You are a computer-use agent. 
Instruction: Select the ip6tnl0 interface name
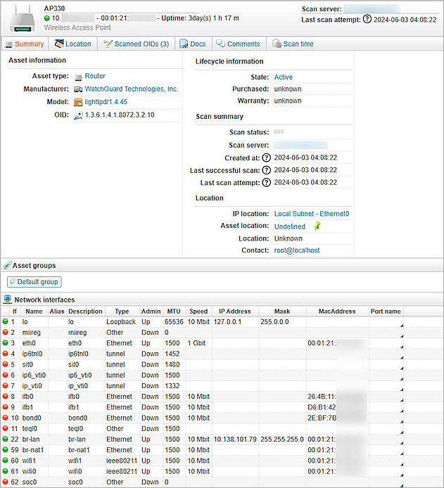32,354
